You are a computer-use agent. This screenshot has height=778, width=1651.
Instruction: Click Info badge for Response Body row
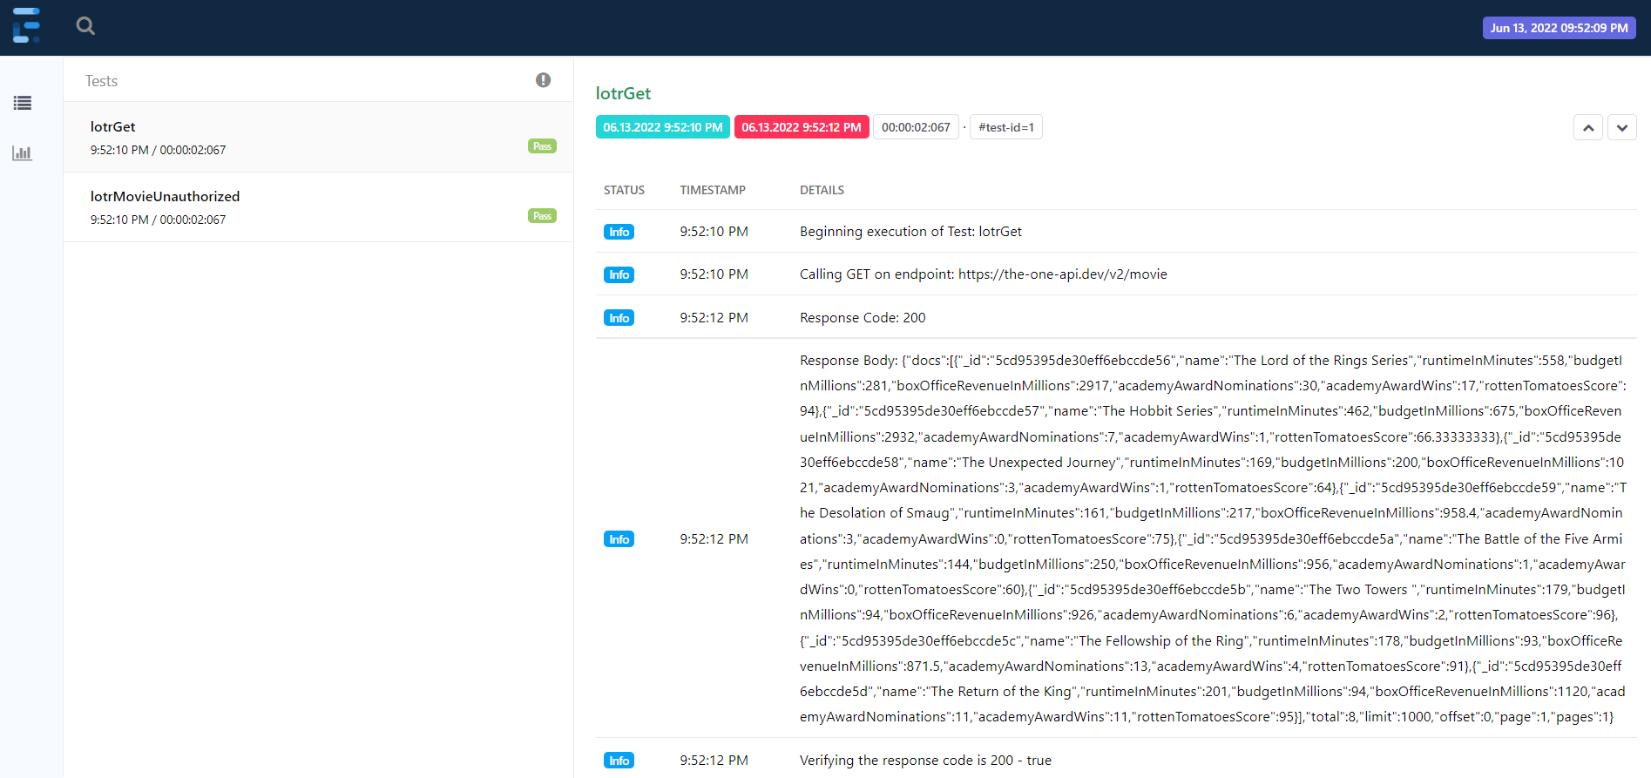pyautogui.click(x=619, y=539)
